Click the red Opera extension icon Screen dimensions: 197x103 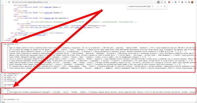169,2
